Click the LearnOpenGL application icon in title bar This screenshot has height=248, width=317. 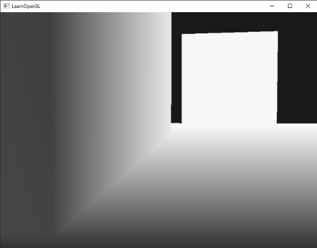pos(6,6)
